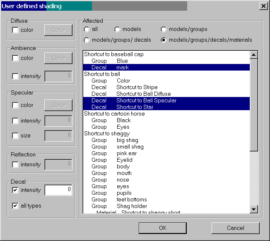270x241 pixels.
Task: Select the Group 'Shag holder' row
Action: (x=166, y=206)
